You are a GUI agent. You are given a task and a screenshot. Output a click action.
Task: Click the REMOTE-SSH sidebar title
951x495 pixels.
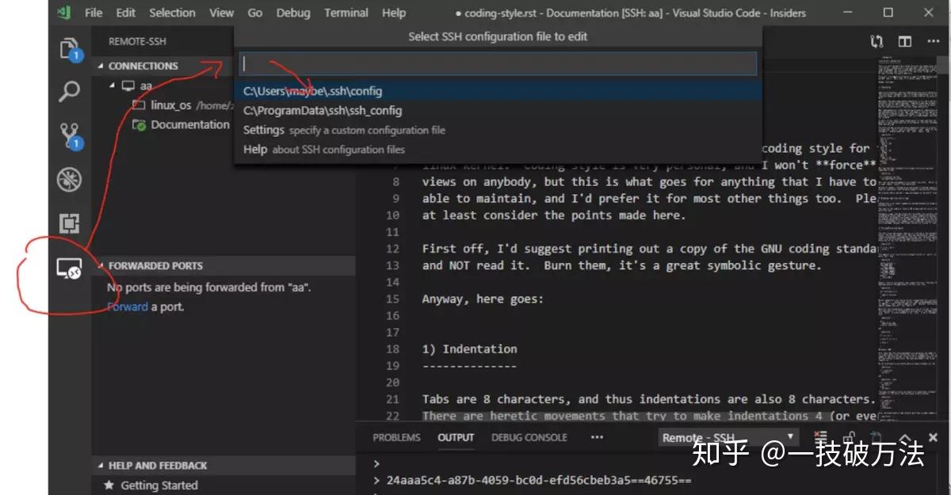pyautogui.click(x=137, y=41)
